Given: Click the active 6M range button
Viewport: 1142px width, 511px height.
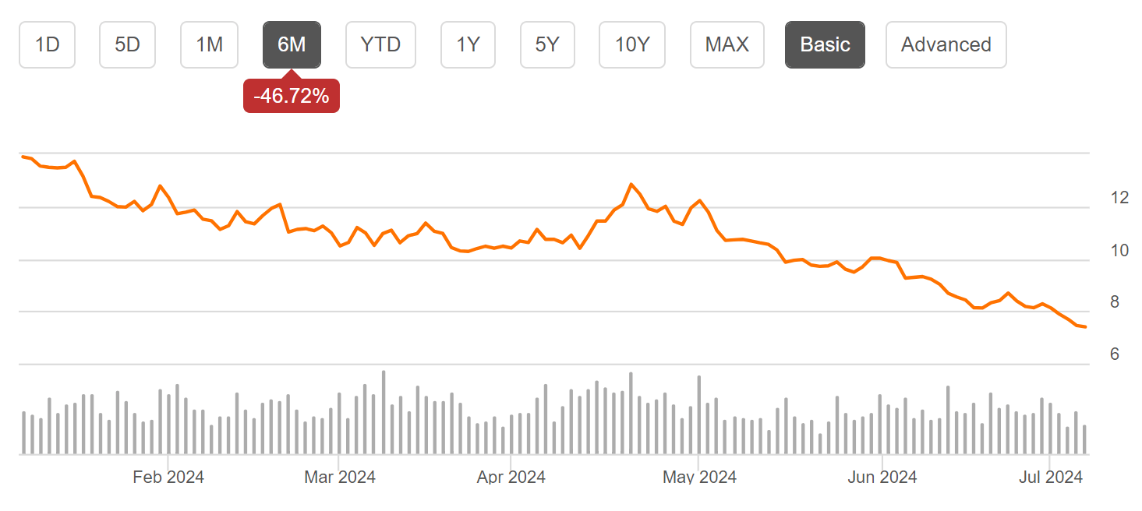Looking at the screenshot, I should [x=292, y=44].
